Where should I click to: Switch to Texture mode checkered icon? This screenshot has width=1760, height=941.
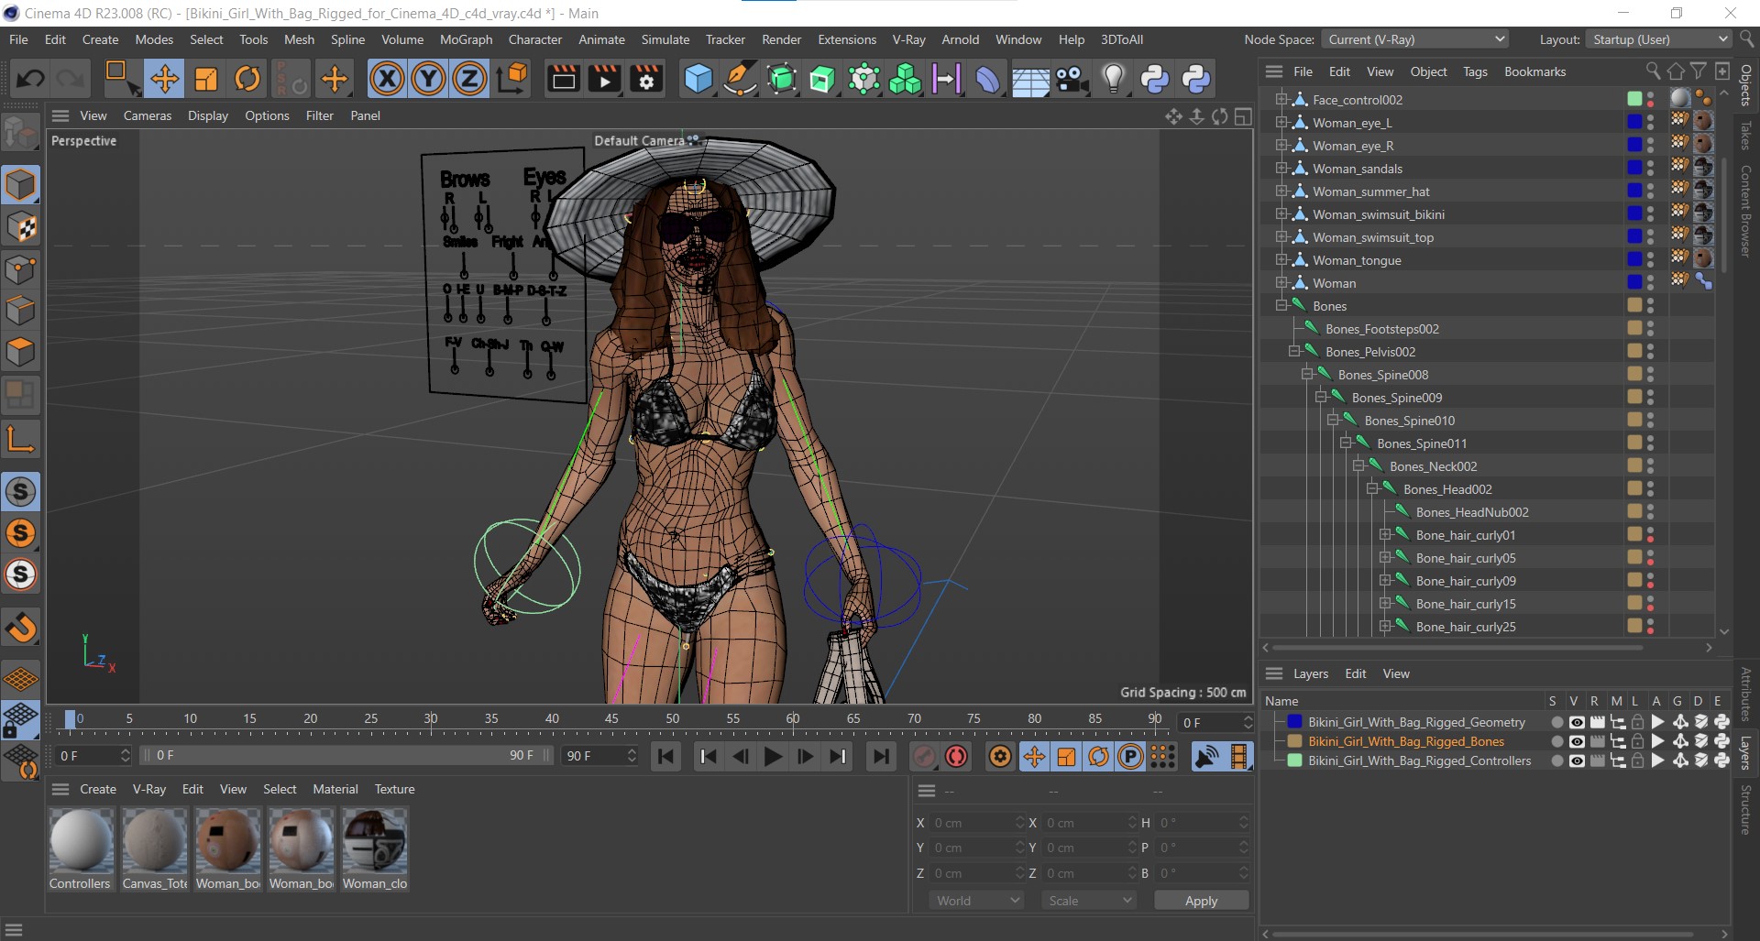(20, 227)
